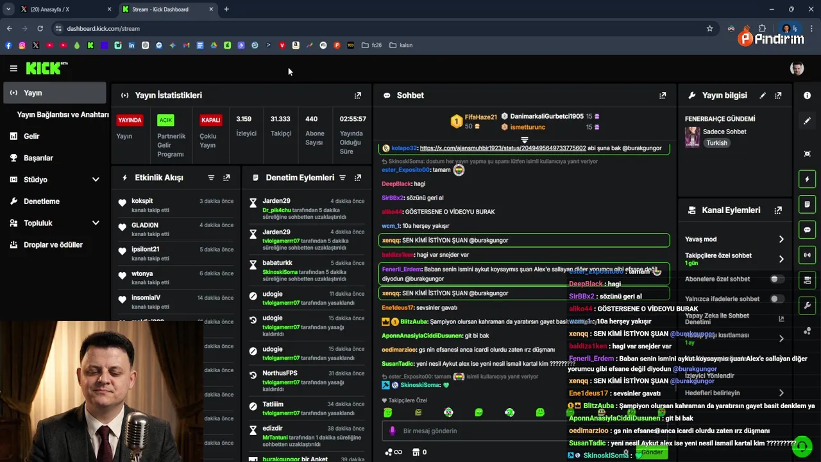This screenshot has width=821, height=462.
Task: Open Yayın Bağlantısı ve Anahtarı page
Action: (62, 114)
